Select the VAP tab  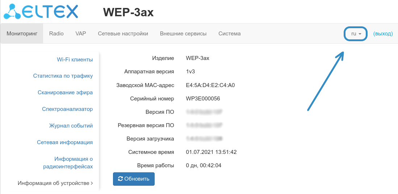[81, 34]
